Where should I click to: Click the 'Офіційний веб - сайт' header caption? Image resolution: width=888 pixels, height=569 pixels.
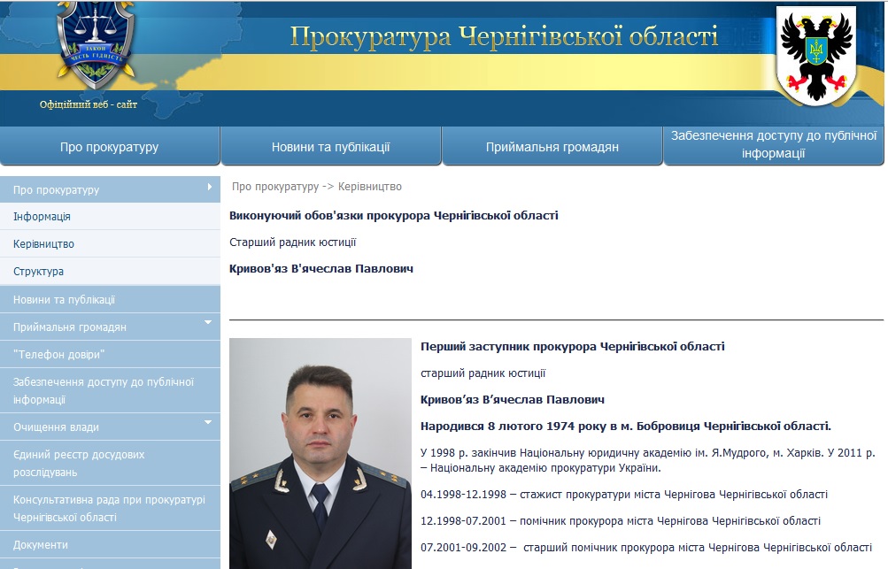(x=89, y=104)
